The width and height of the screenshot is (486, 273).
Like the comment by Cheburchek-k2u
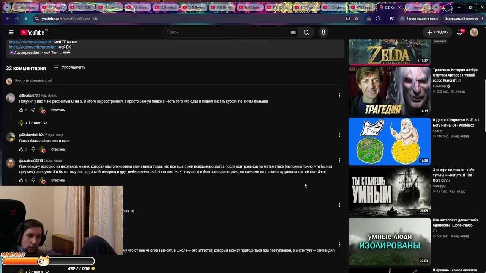[x=21, y=149]
